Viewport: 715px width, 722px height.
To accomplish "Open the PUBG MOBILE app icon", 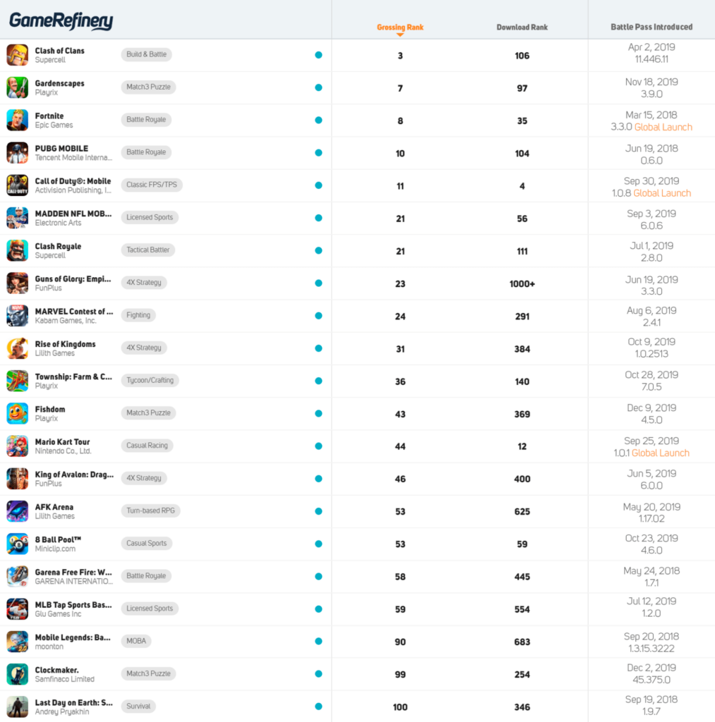I will pos(17,153).
